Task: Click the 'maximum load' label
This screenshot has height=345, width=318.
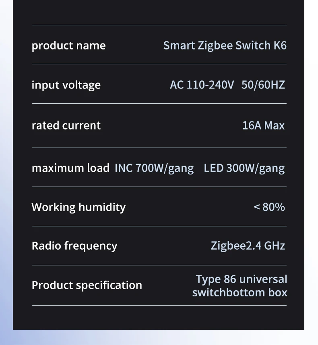Action: (x=70, y=168)
